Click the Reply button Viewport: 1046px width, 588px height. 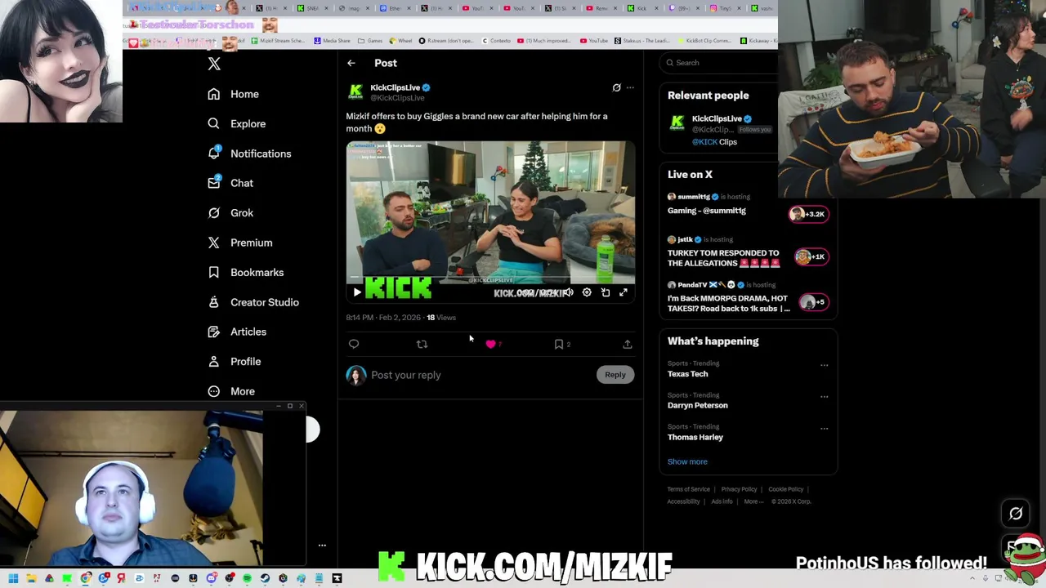tap(615, 375)
